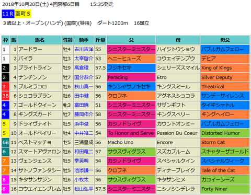Select horse name サトノファンタシー
The height and width of the screenshot is (195, 251).
pos(40,170)
